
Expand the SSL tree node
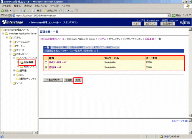[14, 74]
